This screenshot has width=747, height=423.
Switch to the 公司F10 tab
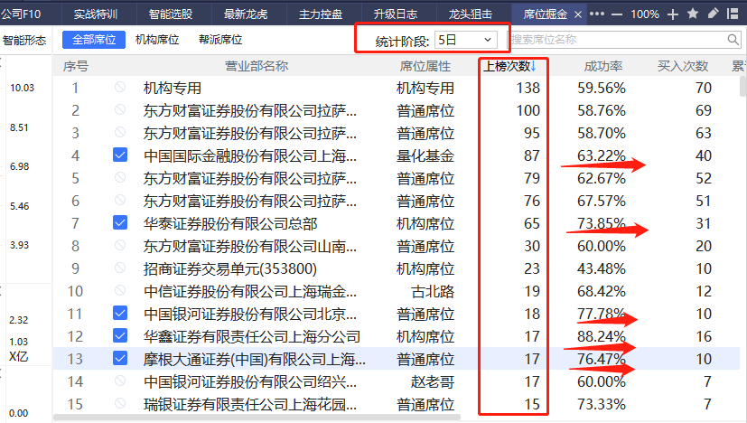(21, 14)
